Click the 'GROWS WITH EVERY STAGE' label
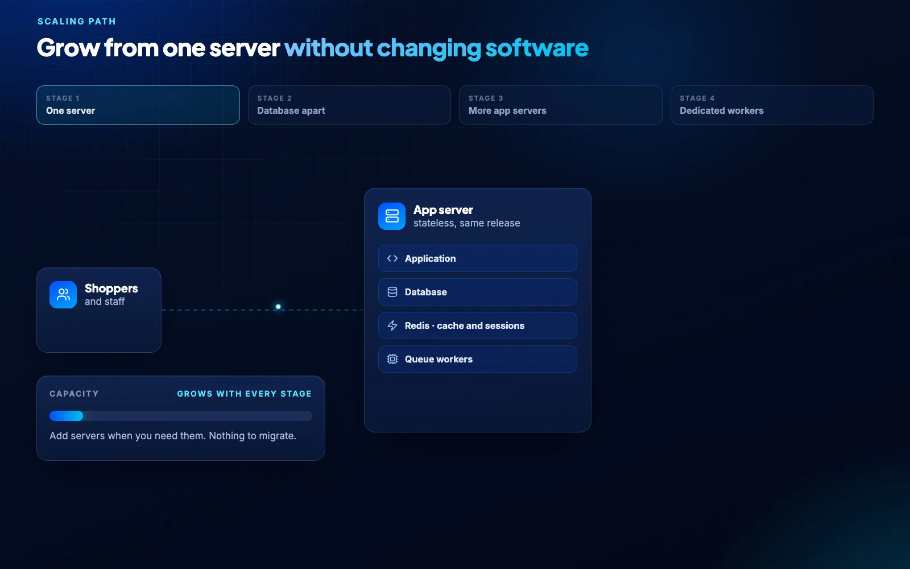The image size is (910, 569). tap(245, 394)
